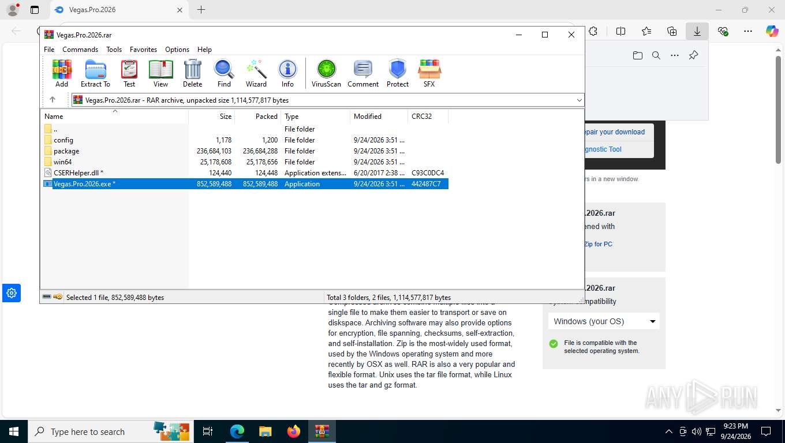
Task: Open a new browser tab
Action: (201, 10)
